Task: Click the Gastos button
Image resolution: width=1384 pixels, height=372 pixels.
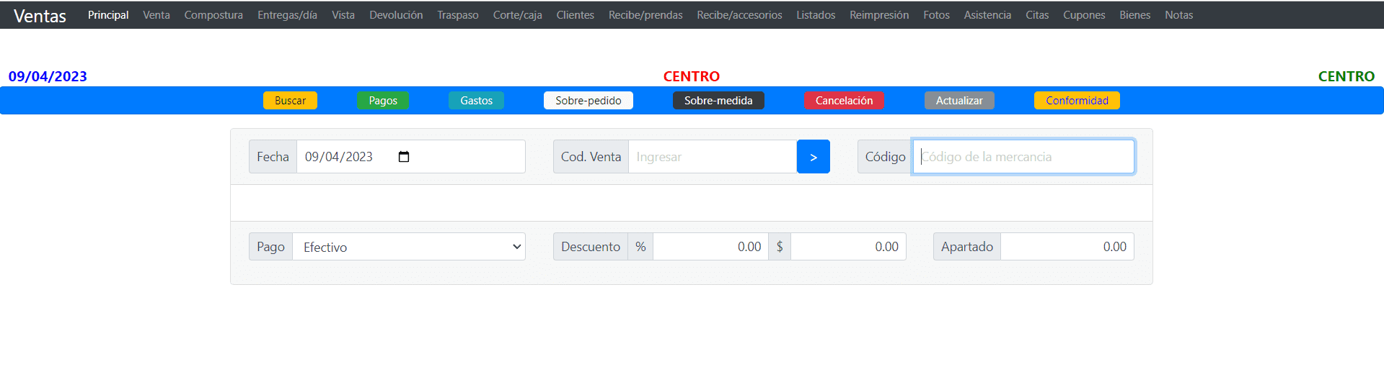Action: (476, 101)
